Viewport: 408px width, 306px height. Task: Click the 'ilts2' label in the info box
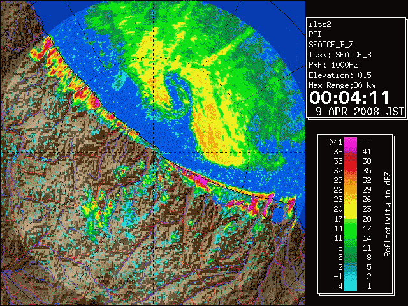click(320, 24)
